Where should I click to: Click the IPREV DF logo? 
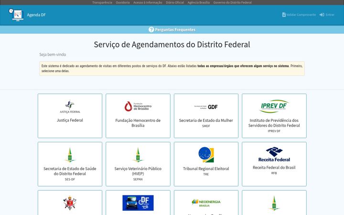tap(274, 107)
